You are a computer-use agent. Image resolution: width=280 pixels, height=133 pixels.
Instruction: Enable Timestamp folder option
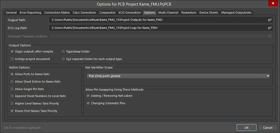pos(63,51)
